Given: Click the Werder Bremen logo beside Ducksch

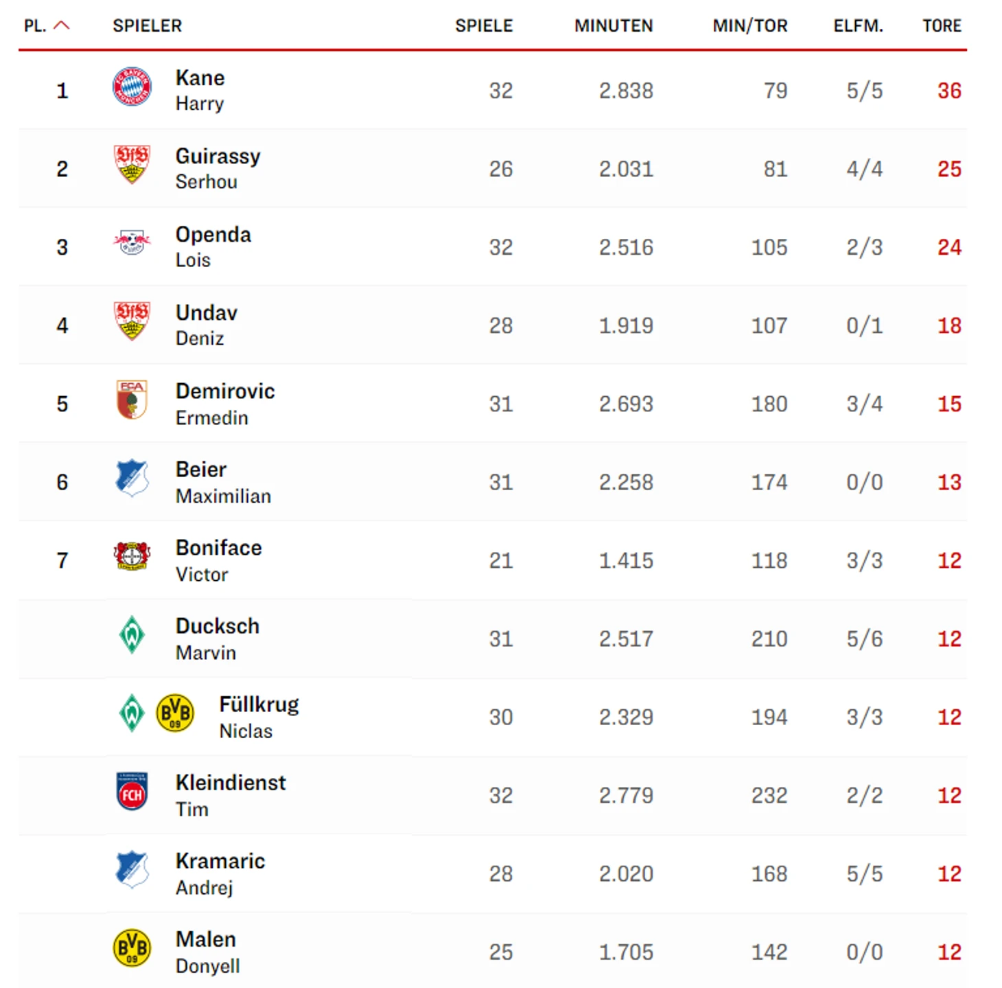Looking at the screenshot, I should [x=132, y=635].
